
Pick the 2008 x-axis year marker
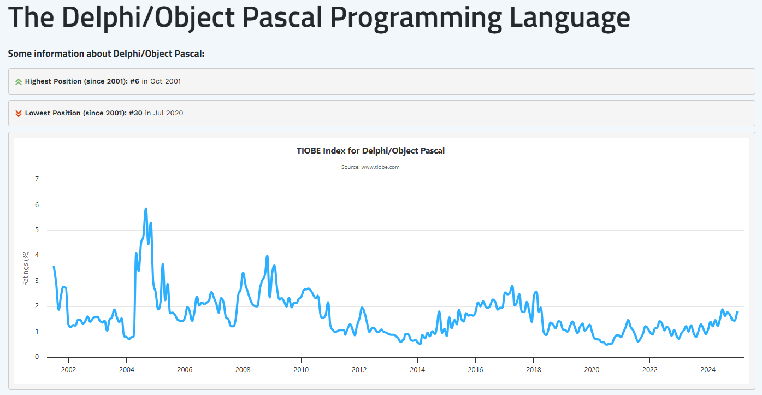point(243,369)
